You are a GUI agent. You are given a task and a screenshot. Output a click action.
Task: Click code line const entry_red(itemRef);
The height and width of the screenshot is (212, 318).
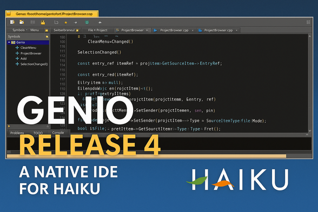[x=108, y=75]
